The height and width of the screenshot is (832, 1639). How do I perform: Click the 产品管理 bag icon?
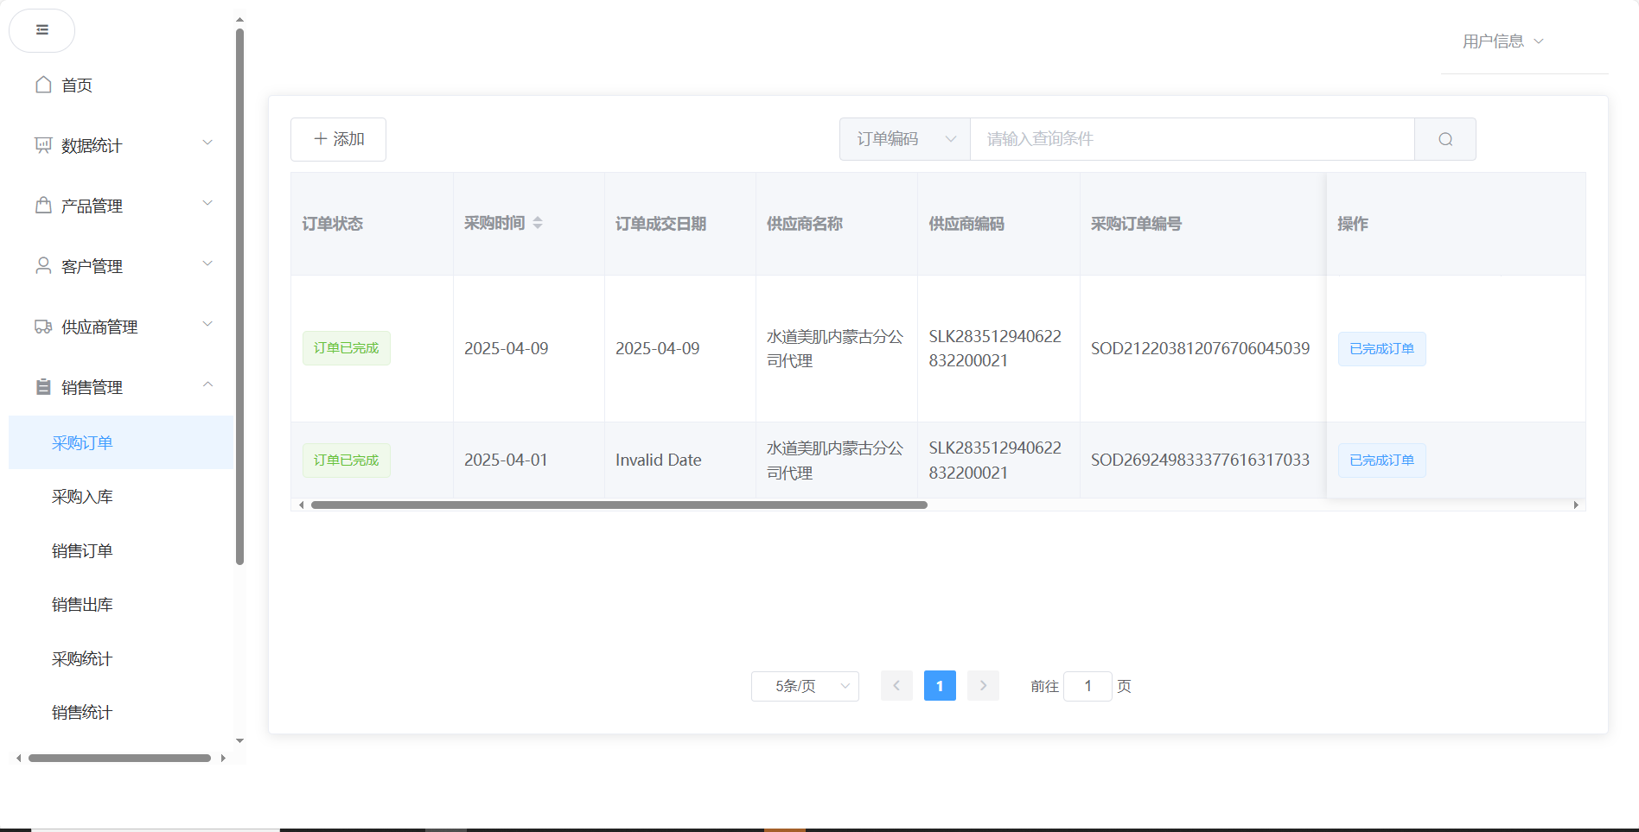tap(43, 206)
